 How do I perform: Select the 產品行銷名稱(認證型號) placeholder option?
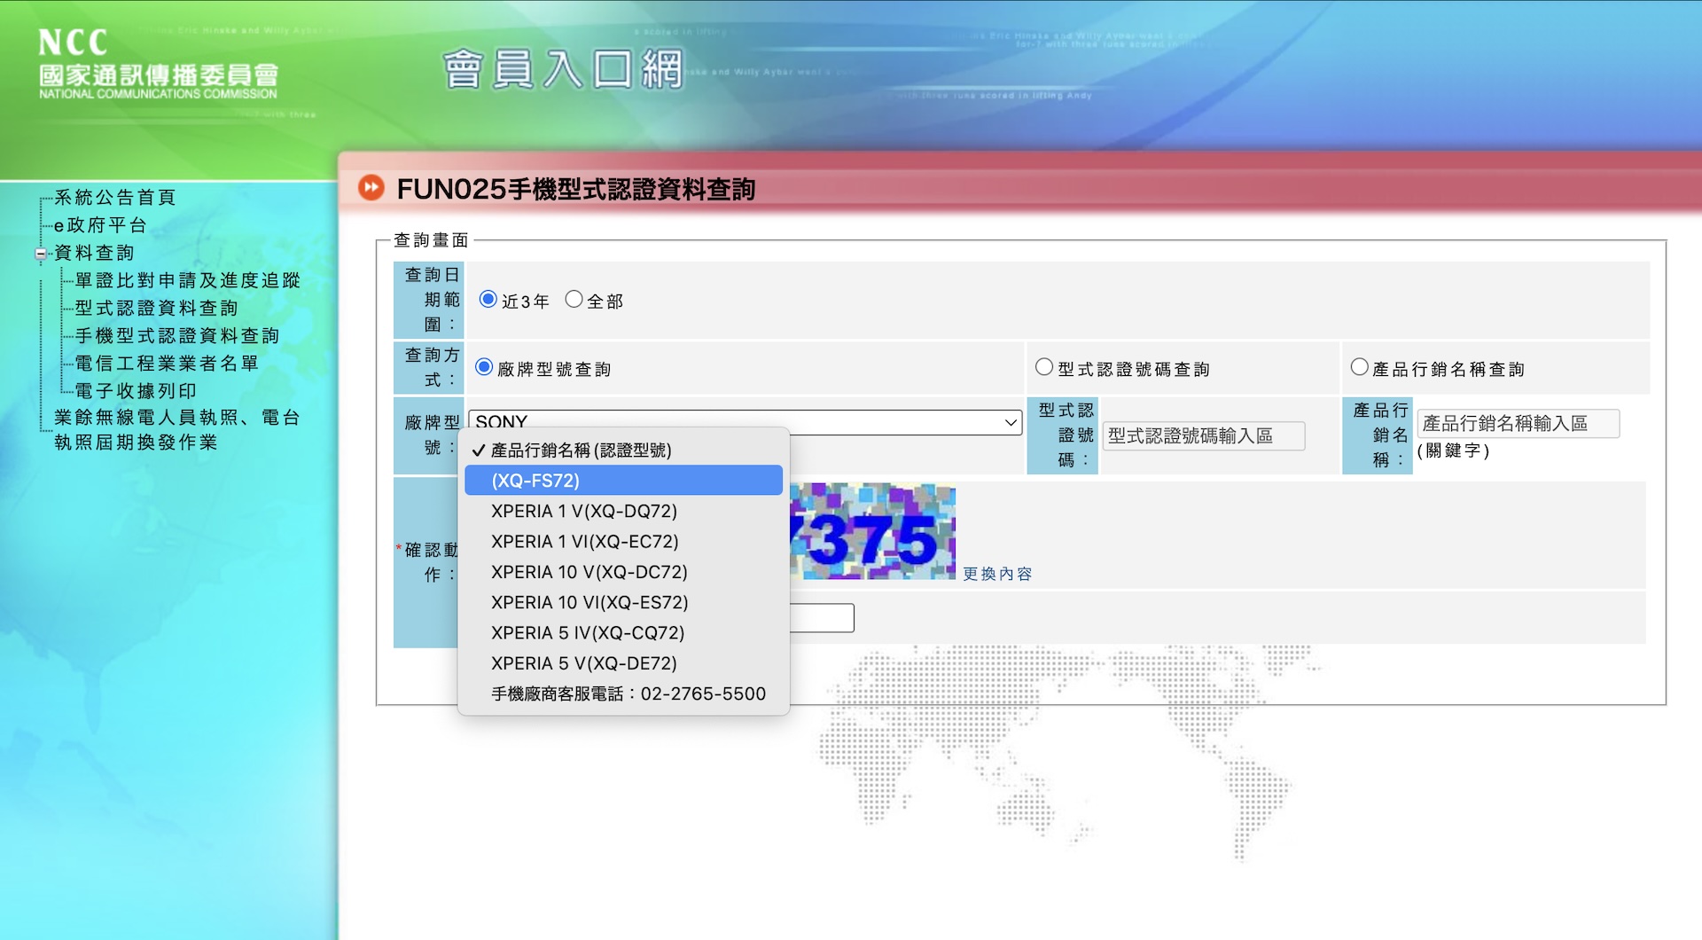tap(624, 450)
